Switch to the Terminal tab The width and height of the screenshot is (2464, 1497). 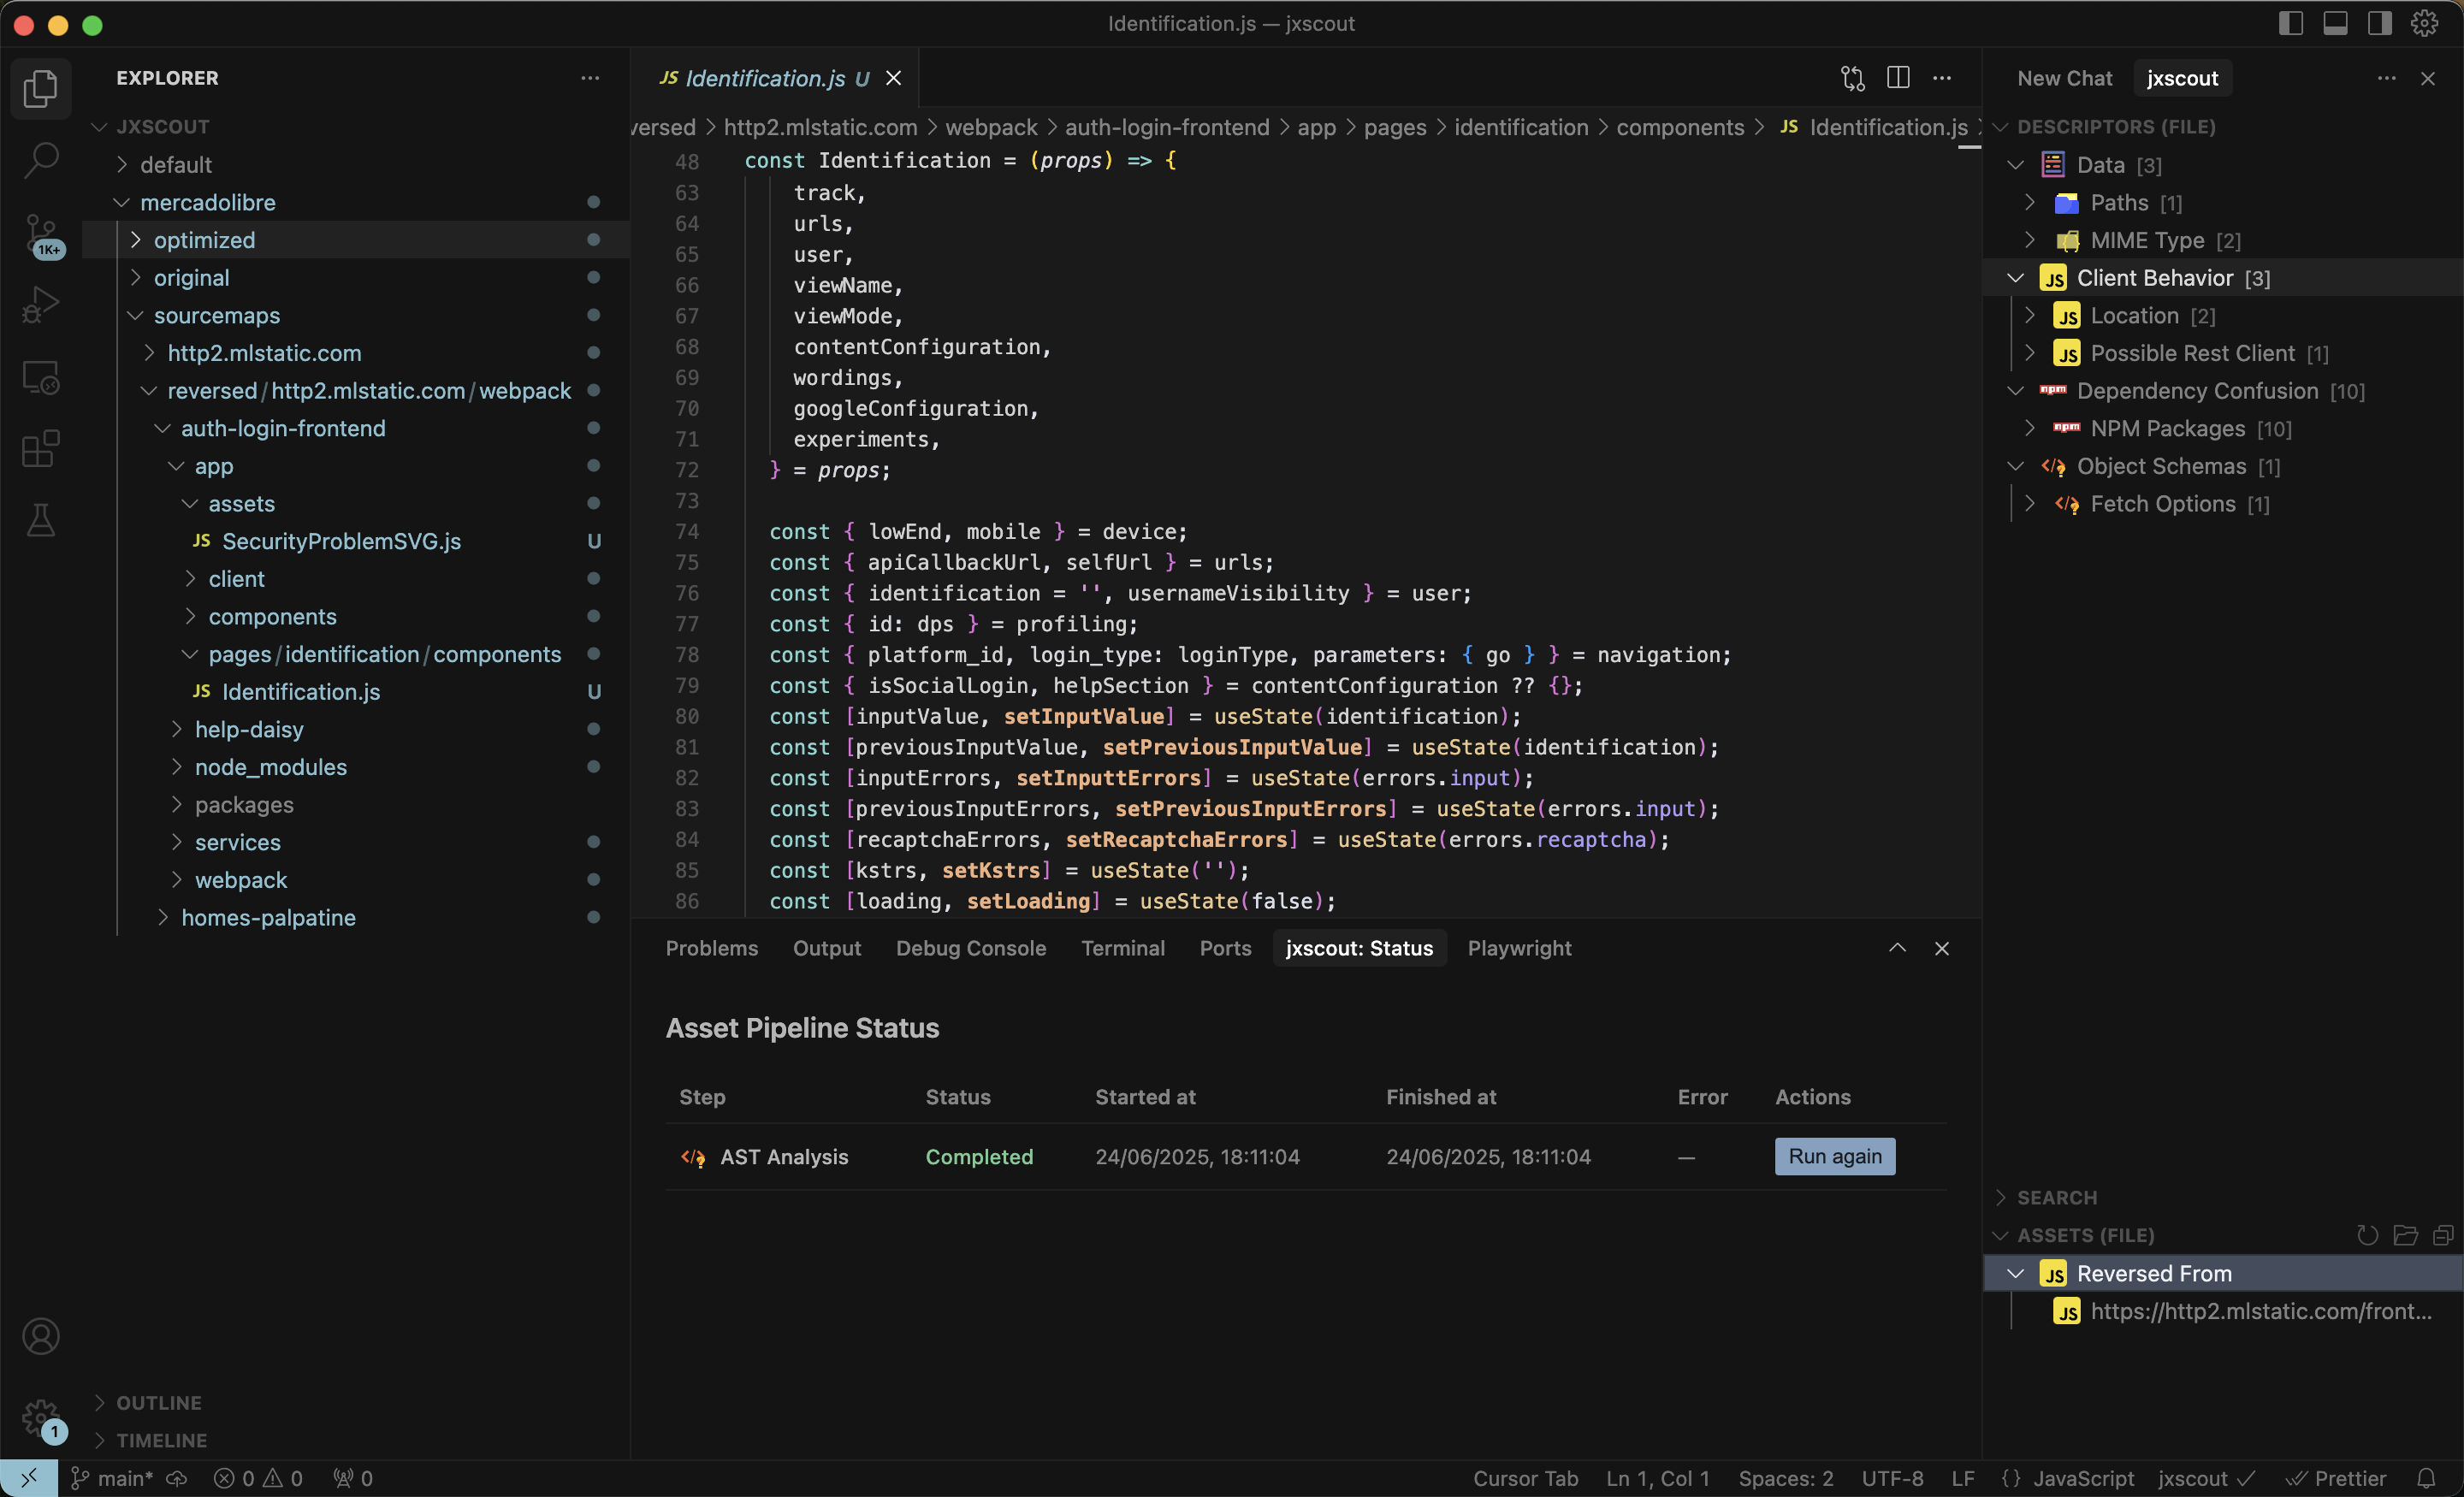1123,948
